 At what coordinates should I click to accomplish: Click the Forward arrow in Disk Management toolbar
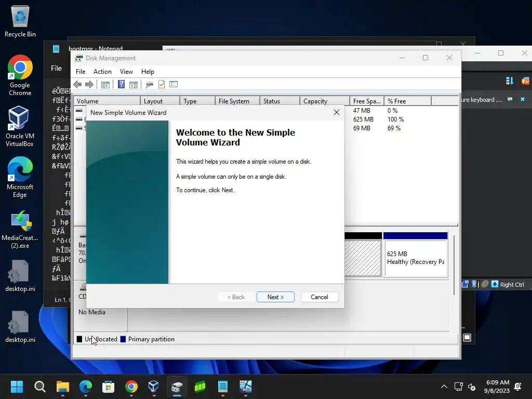[x=89, y=84]
